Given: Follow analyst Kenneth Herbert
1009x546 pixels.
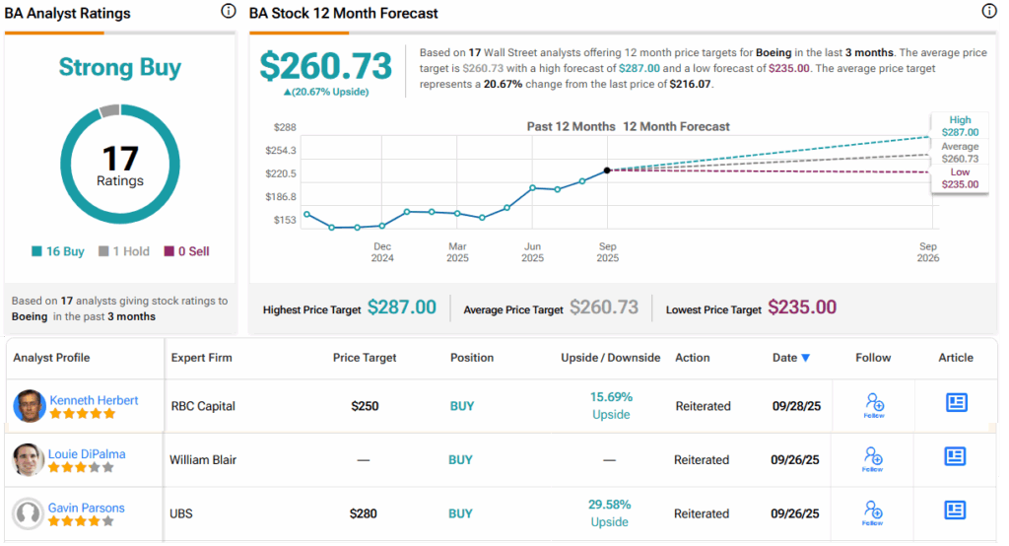Looking at the screenshot, I should coord(874,406).
